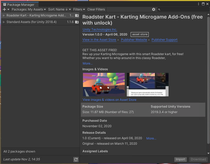The width and height of the screenshot is (210, 164).
Task: Click the Version 1.0.0 - April 06, 2020 text
Action: [x=105, y=34]
